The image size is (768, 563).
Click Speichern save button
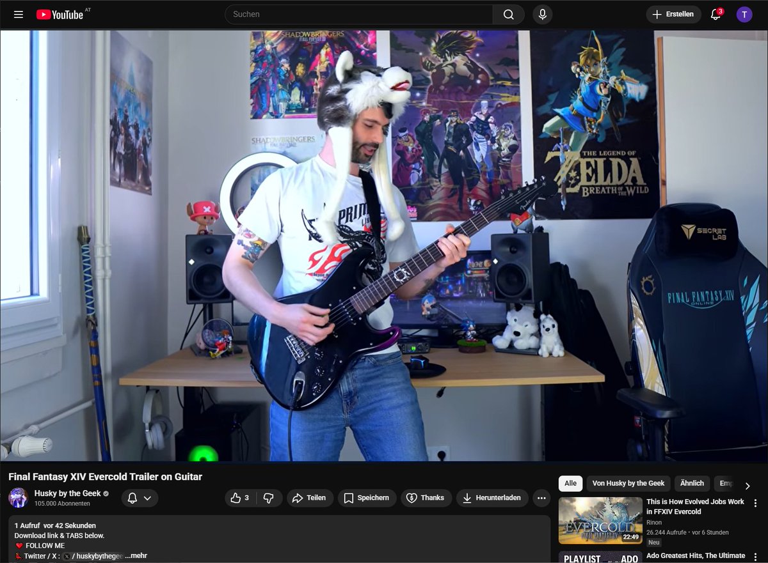(367, 498)
